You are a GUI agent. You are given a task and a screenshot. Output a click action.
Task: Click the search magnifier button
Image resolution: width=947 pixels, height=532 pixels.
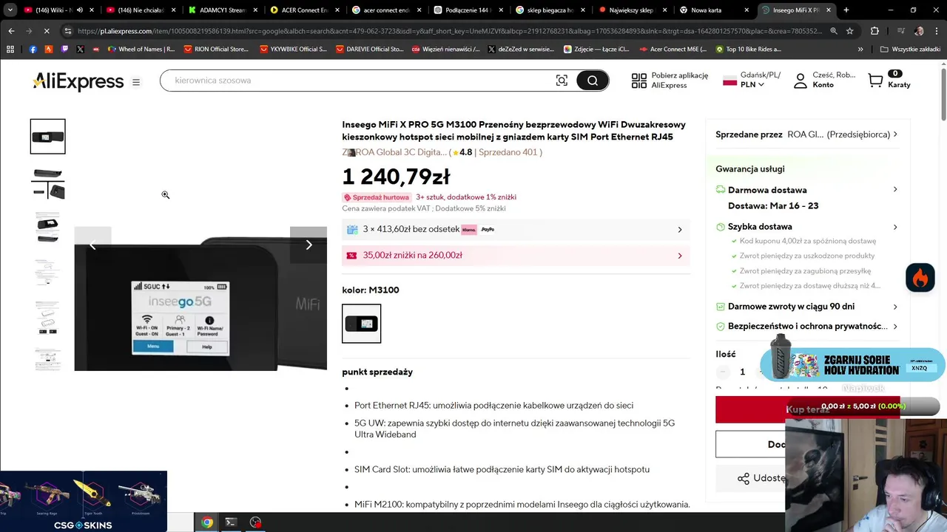(x=592, y=81)
